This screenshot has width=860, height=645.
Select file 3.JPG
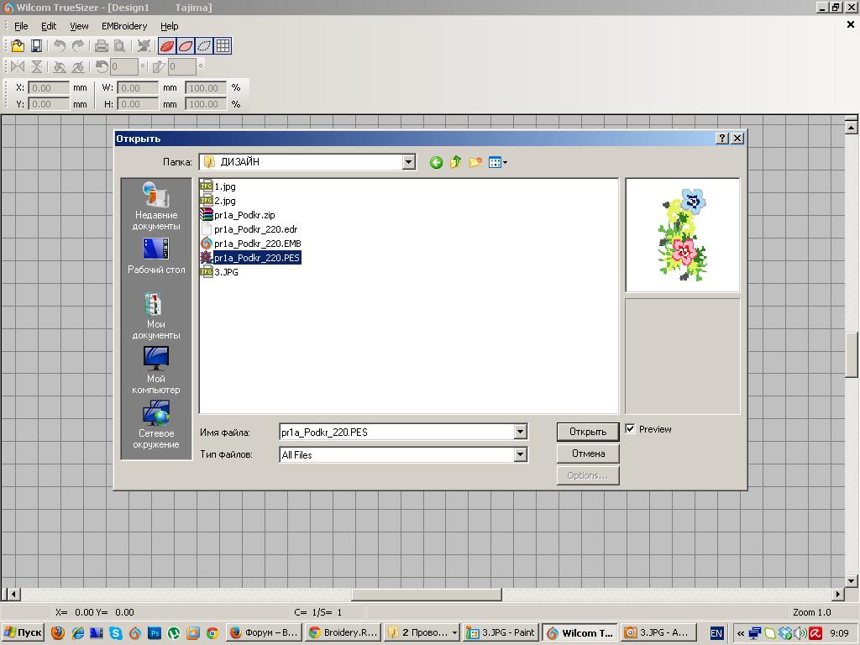coord(219,272)
